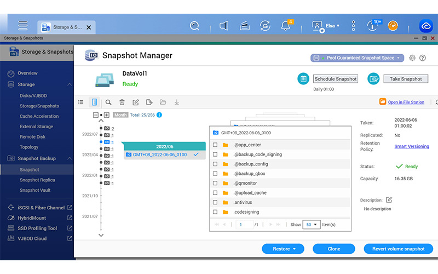Click the Take Snapshot button
This screenshot has width=438, height=274.
pyautogui.click(x=406, y=79)
